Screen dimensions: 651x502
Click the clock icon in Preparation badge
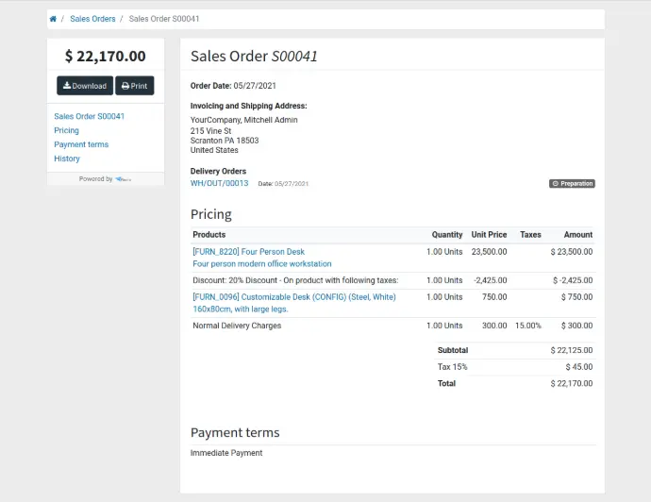(555, 183)
